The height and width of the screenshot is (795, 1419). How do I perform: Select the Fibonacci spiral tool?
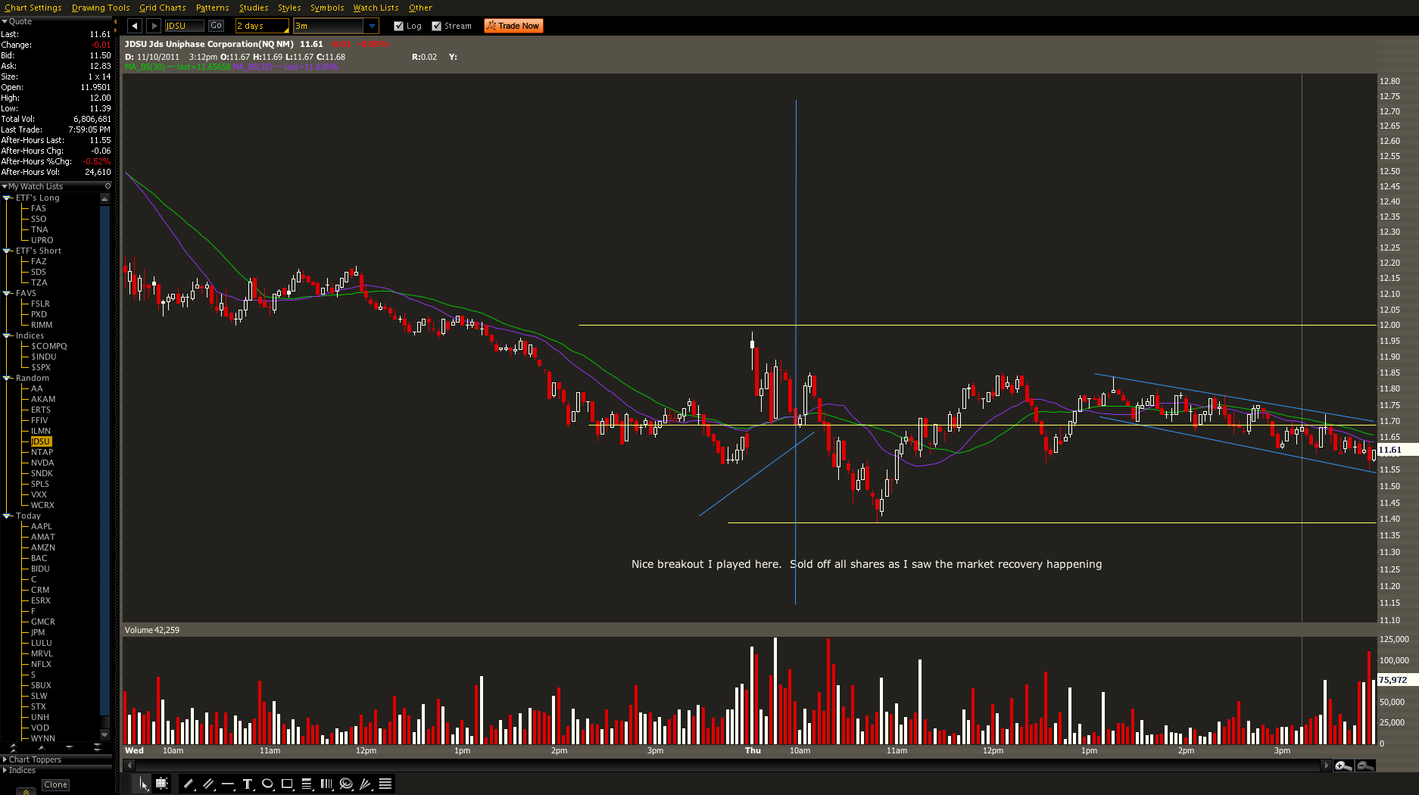pos(346,784)
